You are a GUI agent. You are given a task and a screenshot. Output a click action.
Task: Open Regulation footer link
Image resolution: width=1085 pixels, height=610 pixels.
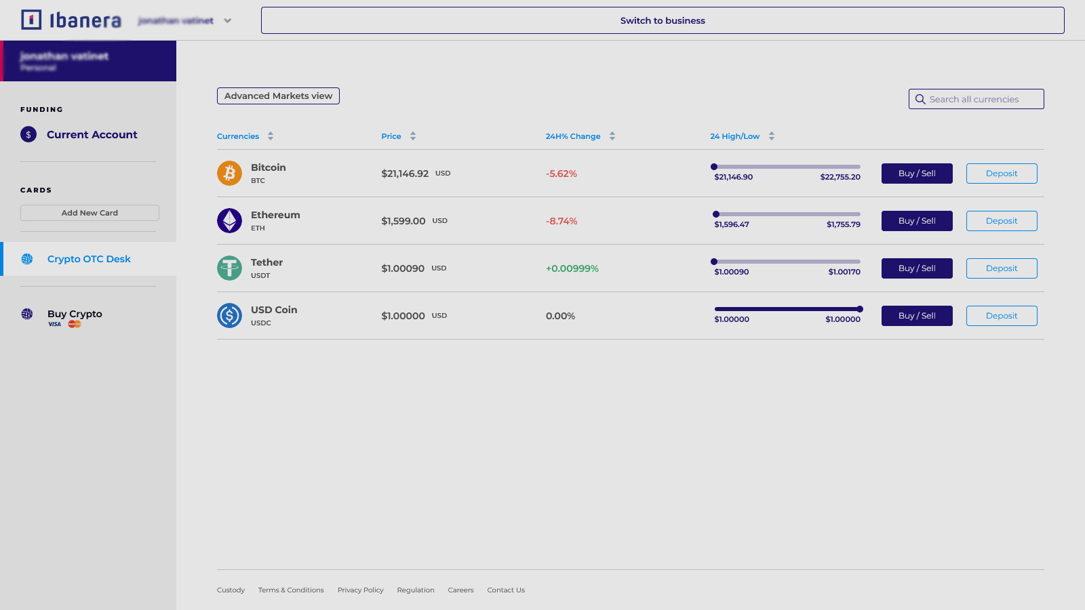point(416,590)
